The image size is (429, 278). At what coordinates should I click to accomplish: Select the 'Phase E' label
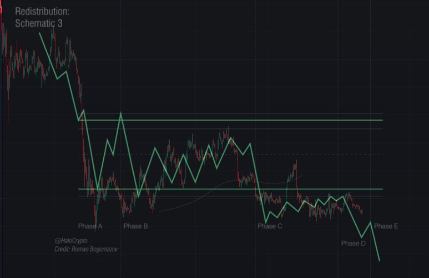tap(386, 226)
